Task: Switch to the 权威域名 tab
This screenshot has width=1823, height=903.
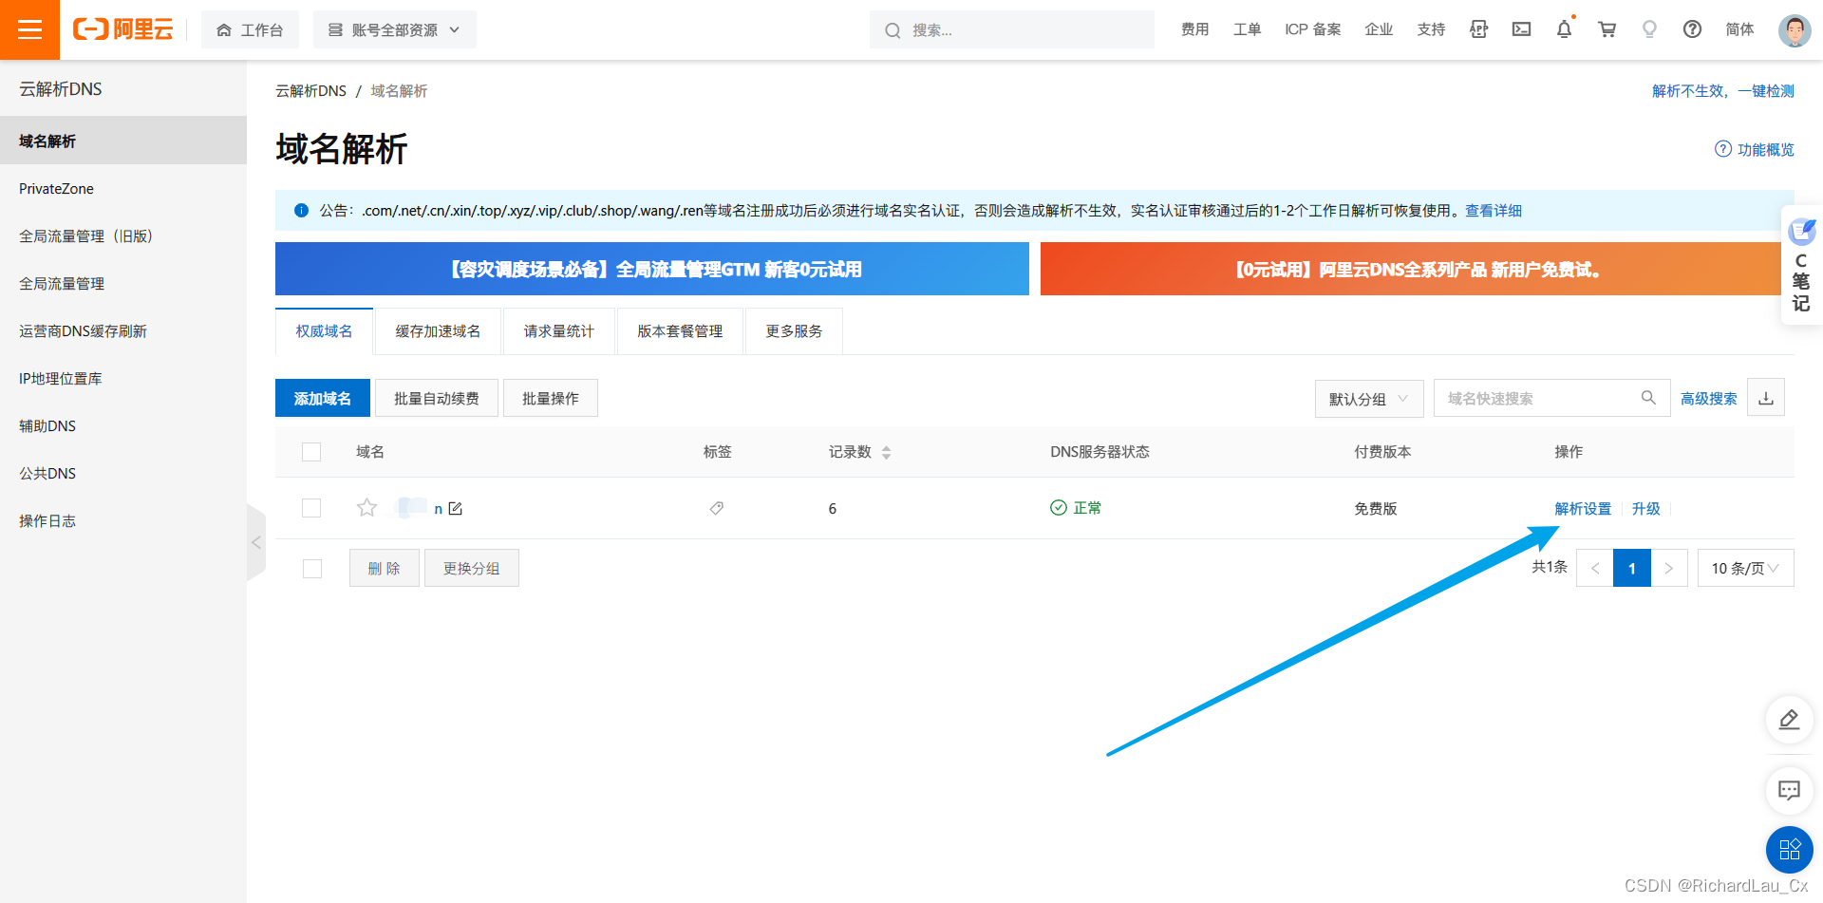Action: pyautogui.click(x=324, y=330)
